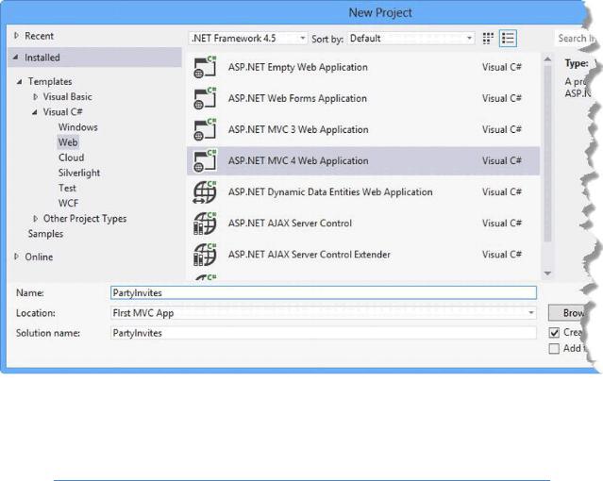Collapse the Visual C# node

point(35,112)
